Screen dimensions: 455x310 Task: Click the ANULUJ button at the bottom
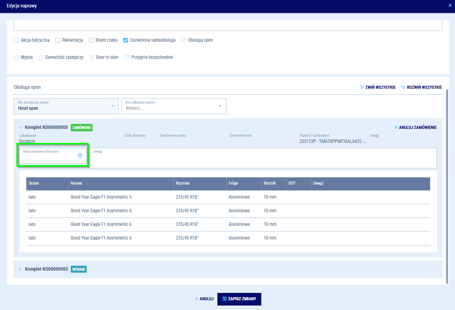pyautogui.click(x=204, y=299)
